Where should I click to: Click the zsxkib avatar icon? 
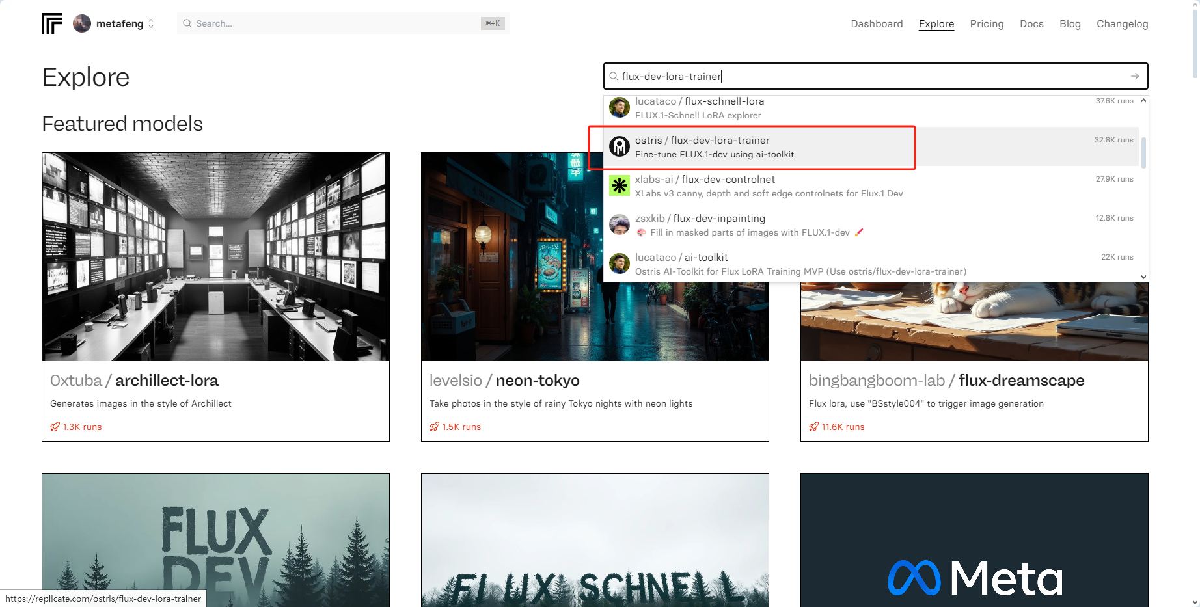pyautogui.click(x=620, y=224)
